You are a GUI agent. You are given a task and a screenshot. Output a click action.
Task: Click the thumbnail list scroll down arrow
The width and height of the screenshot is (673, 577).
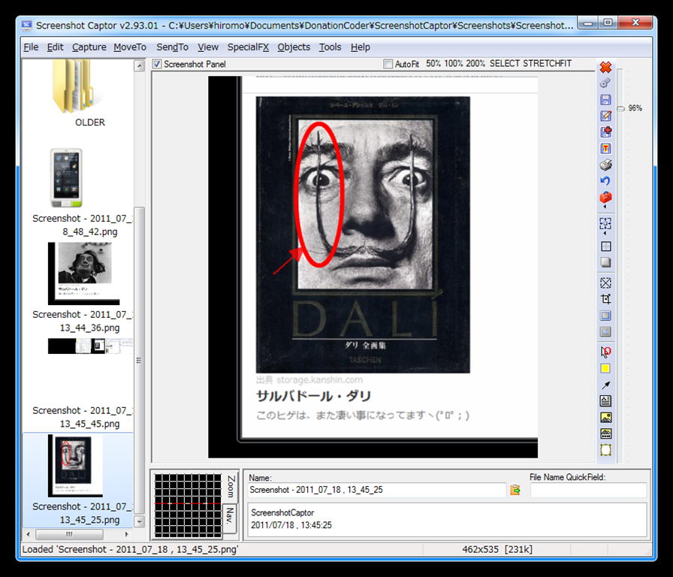(x=140, y=521)
